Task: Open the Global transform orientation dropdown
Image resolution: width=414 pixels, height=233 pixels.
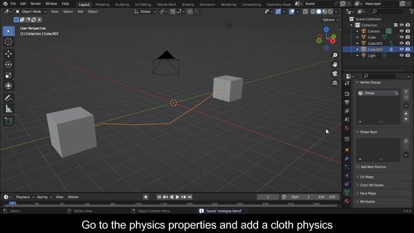Action: (145, 12)
